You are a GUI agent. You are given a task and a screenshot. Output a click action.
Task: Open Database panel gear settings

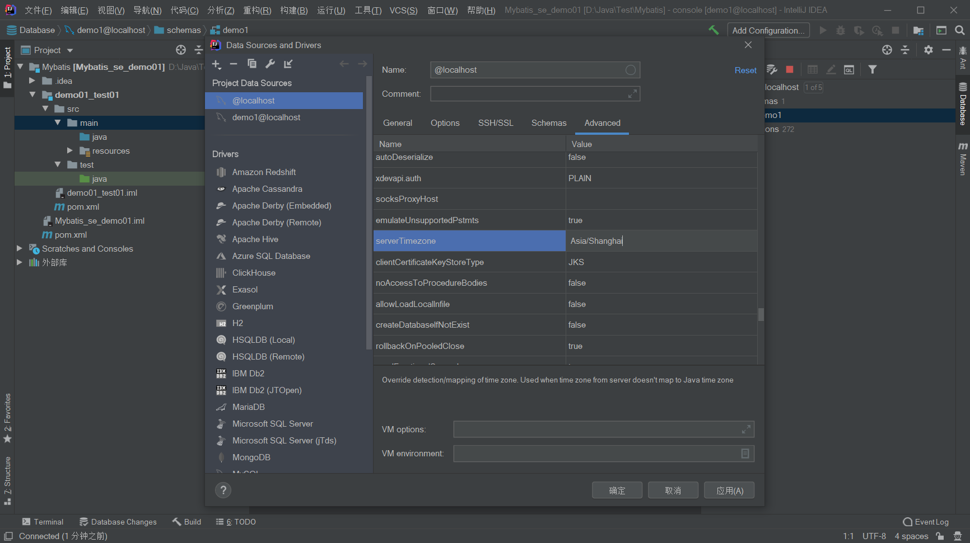tap(929, 50)
